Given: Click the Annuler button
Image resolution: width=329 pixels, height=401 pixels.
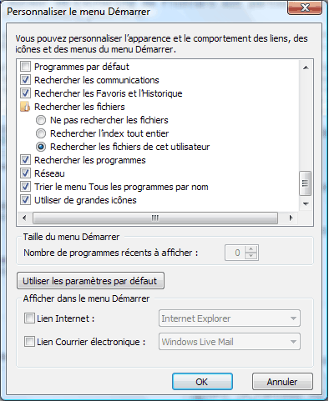Looking at the screenshot, I should coord(282,382).
